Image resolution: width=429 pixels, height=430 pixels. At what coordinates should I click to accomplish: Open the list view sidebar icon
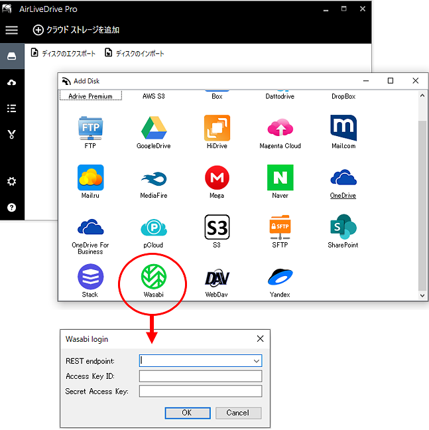point(11,108)
